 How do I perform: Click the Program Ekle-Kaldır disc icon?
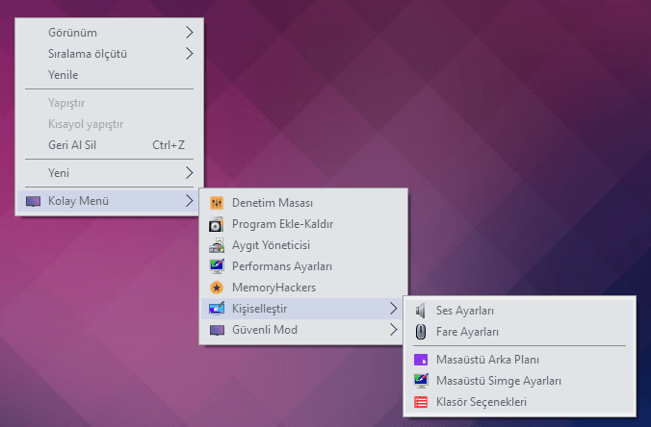point(217,224)
